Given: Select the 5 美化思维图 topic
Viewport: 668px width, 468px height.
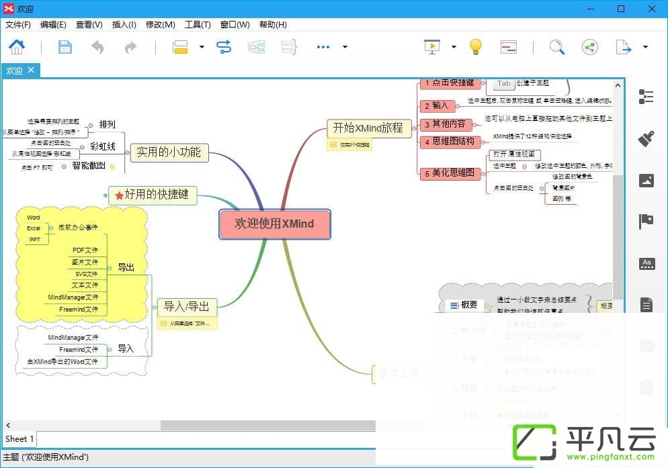Looking at the screenshot, I should coord(450,173).
